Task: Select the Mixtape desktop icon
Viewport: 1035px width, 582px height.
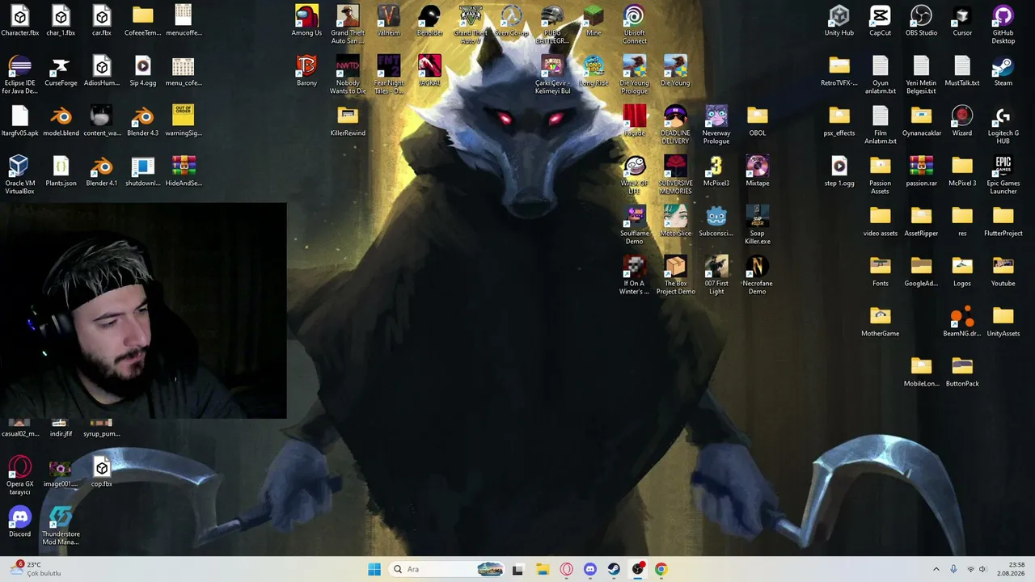Action: click(x=757, y=171)
